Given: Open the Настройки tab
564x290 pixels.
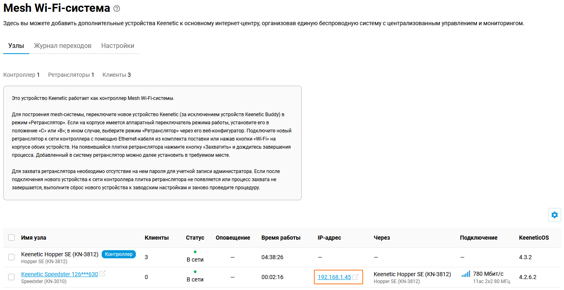Looking at the screenshot, I should 118,45.
